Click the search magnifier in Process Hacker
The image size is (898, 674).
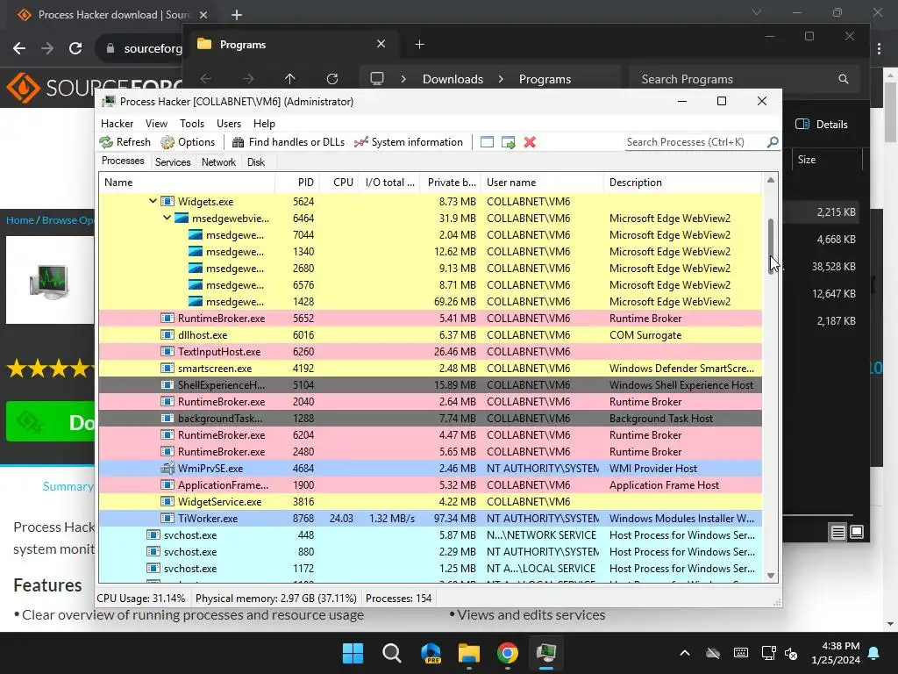773,141
